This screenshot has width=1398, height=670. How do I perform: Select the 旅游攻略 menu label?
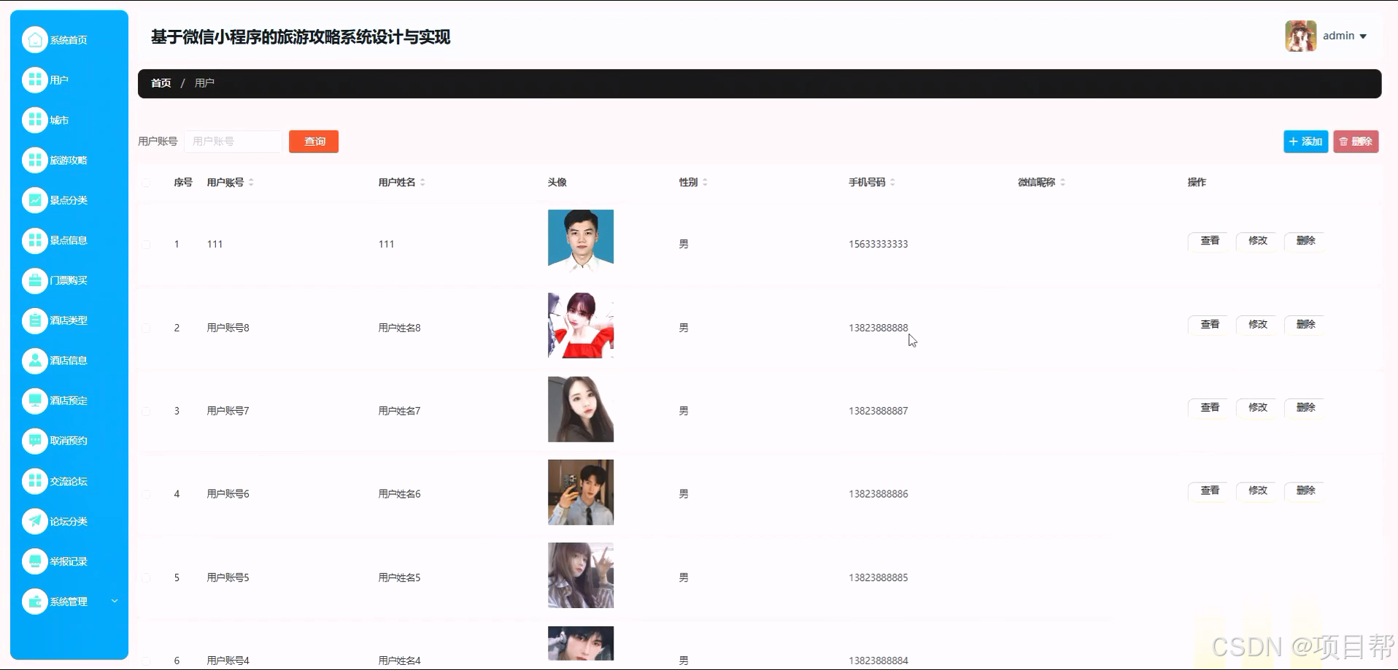click(69, 160)
